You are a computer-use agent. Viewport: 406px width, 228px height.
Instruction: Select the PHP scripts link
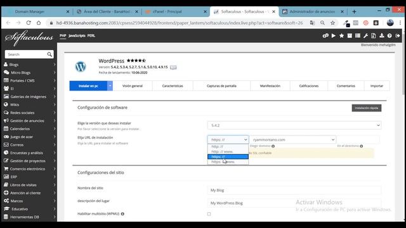63,35
